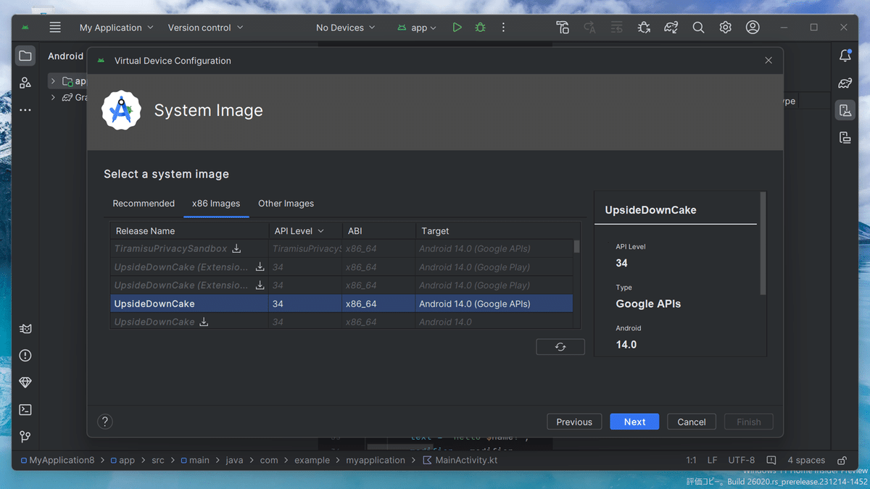The height and width of the screenshot is (489, 870).
Task: Change the LF line separator in status bar
Action: coord(712,460)
